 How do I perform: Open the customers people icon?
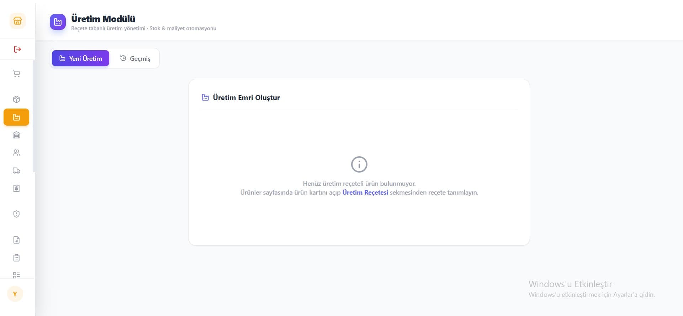[x=16, y=153]
